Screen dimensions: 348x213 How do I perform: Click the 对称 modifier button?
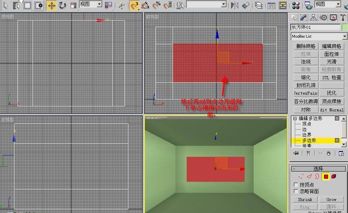coord(306,110)
